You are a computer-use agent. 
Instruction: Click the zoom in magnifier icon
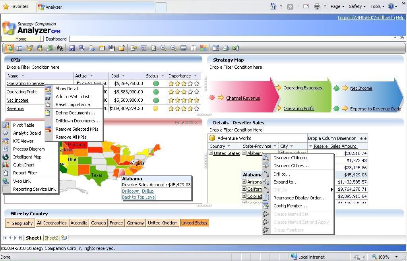[163, 48]
